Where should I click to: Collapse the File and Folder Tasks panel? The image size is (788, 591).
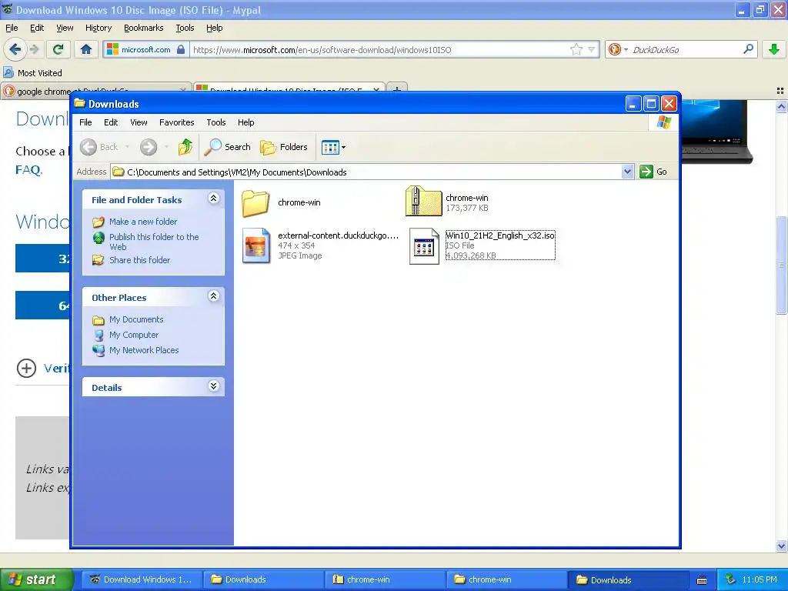(214, 199)
